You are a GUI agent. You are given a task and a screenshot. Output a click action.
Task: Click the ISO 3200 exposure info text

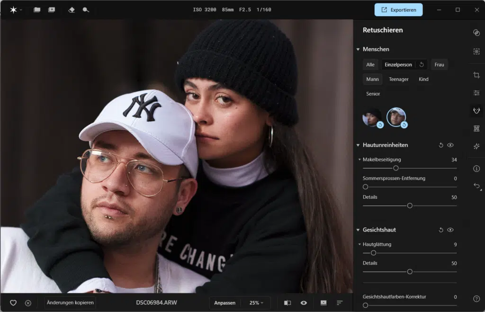(205, 9)
